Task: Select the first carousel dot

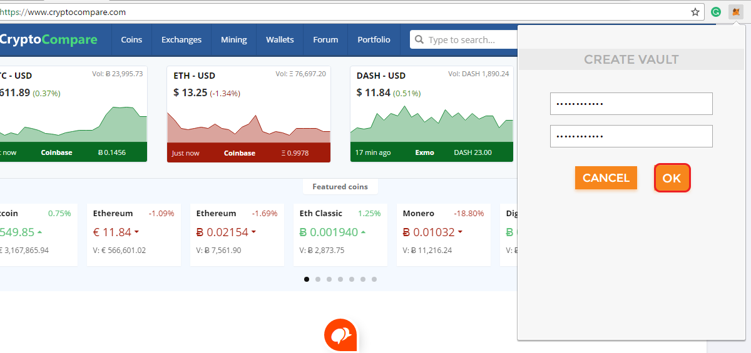Action: (307, 279)
